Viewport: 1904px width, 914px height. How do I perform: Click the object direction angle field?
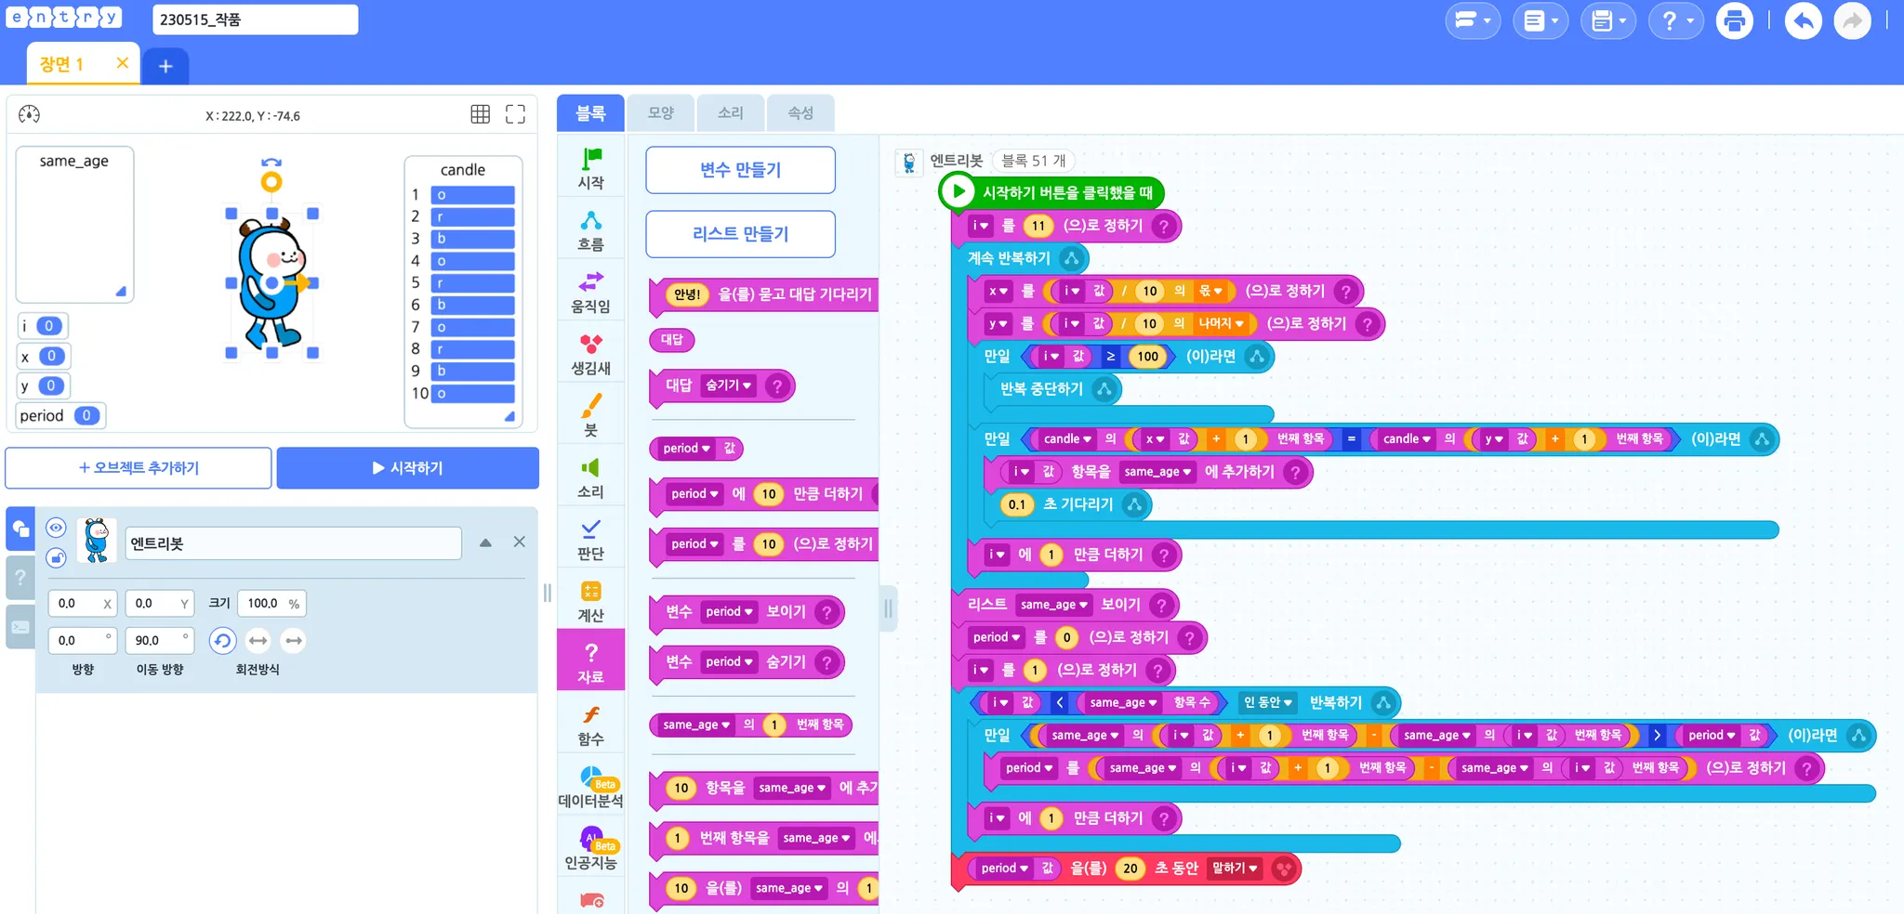tap(82, 640)
